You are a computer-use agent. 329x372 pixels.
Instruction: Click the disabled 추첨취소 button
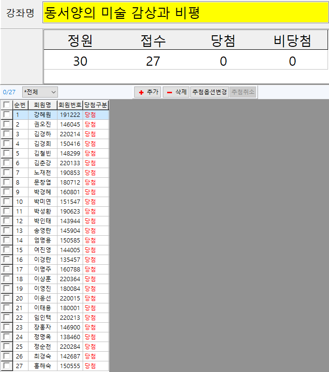click(243, 92)
